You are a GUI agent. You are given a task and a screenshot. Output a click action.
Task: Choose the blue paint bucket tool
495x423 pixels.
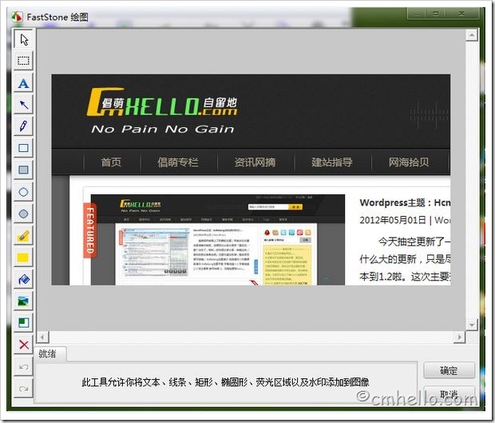pos(23,280)
